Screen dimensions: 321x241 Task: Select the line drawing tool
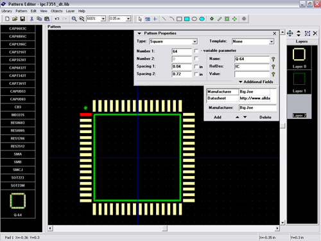[164, 19]
